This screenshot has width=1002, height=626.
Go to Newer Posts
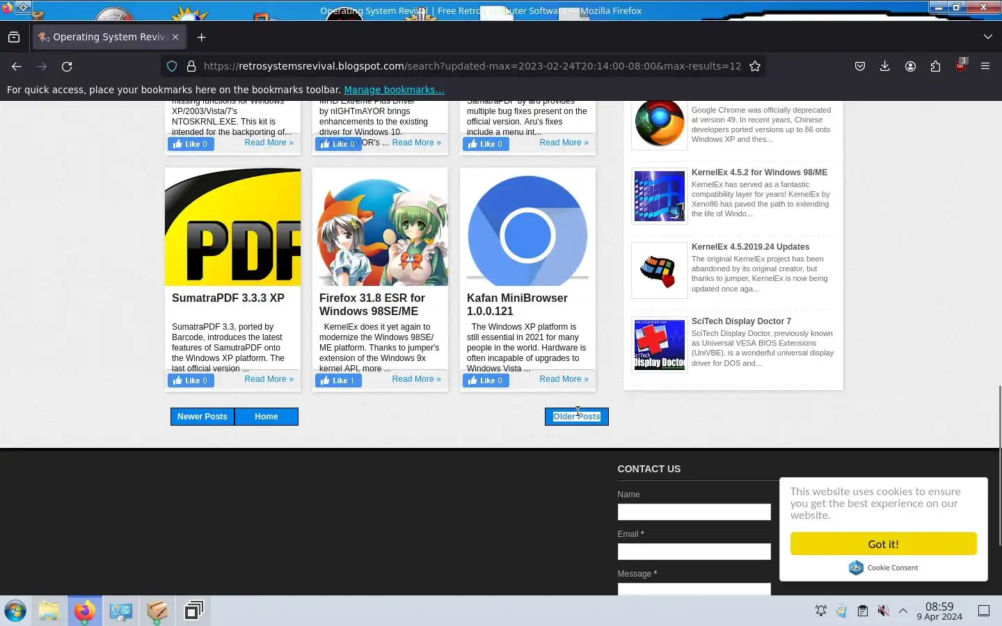[202, 417]
